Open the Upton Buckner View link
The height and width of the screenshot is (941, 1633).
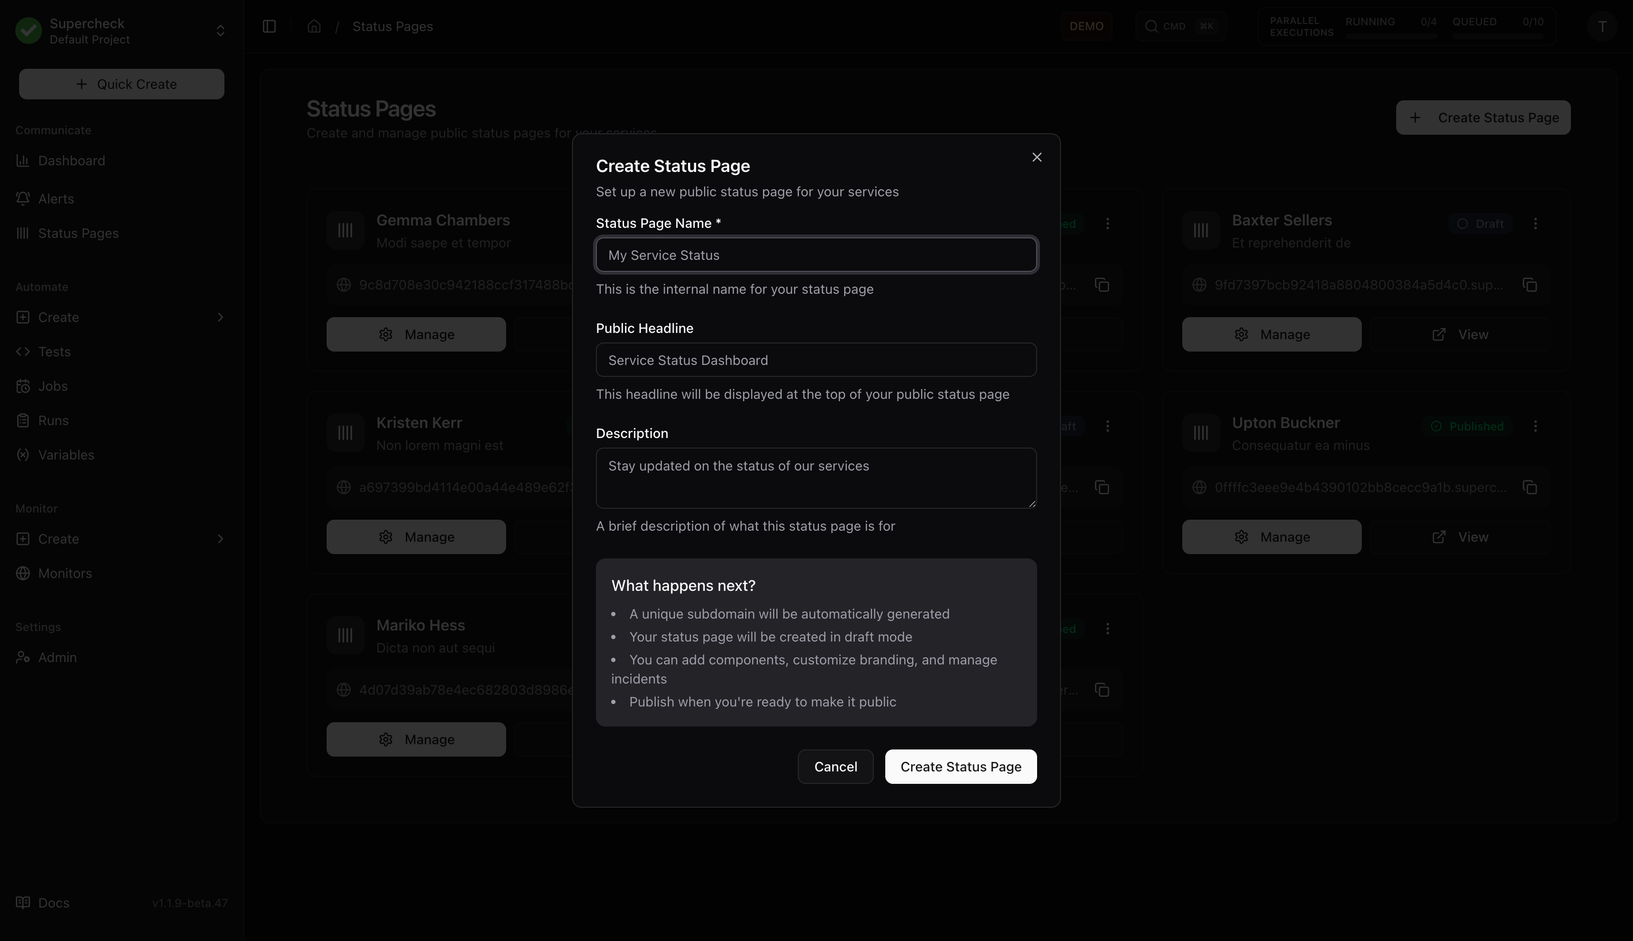[1460, 536]
